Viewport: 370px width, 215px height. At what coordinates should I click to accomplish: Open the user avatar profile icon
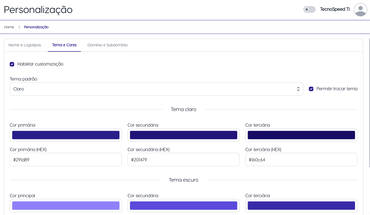361,10
